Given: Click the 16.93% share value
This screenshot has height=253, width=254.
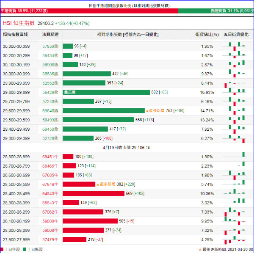Looking at the screenshot, I should (207, 92).
